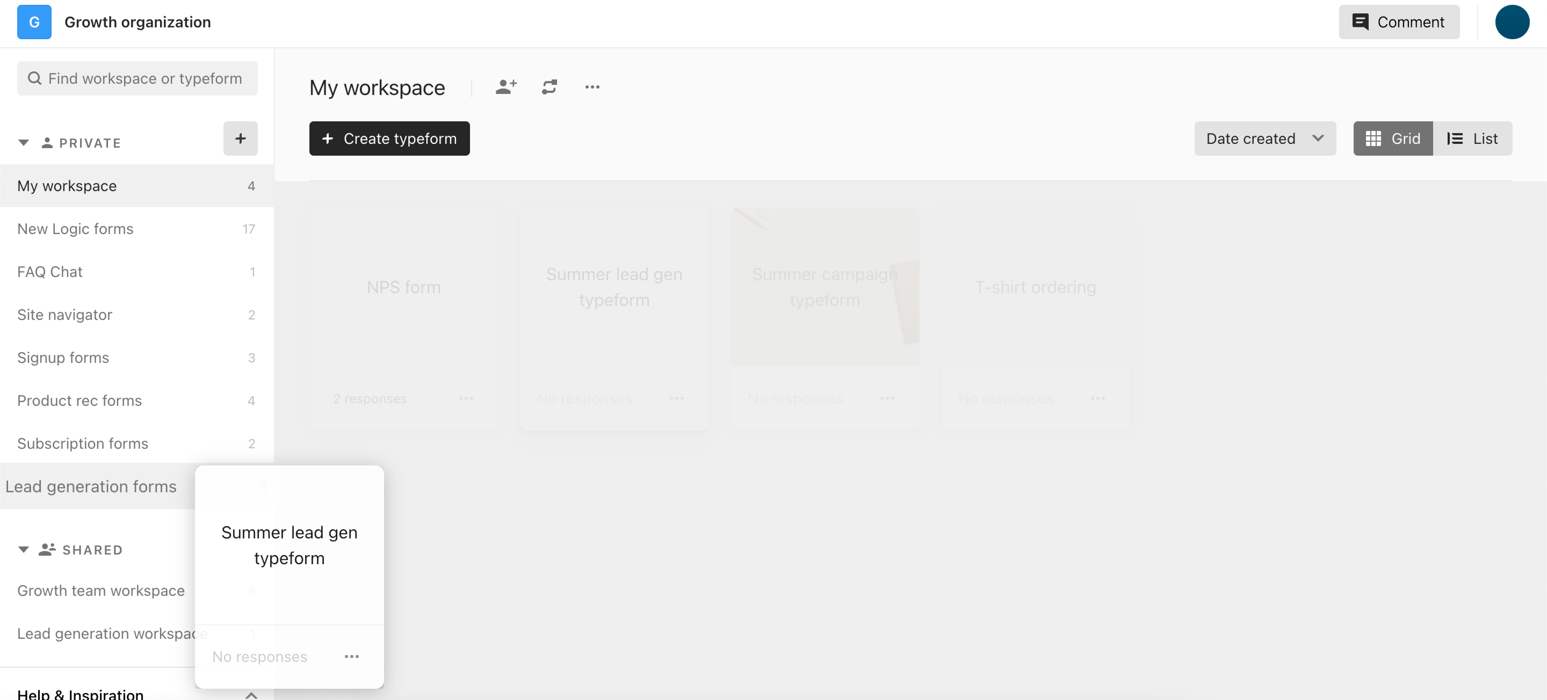Collapse the Help & Inspiration panel
Image resolution: width=1547 pixels, height=700 pixels.
(x=251, y=695)
